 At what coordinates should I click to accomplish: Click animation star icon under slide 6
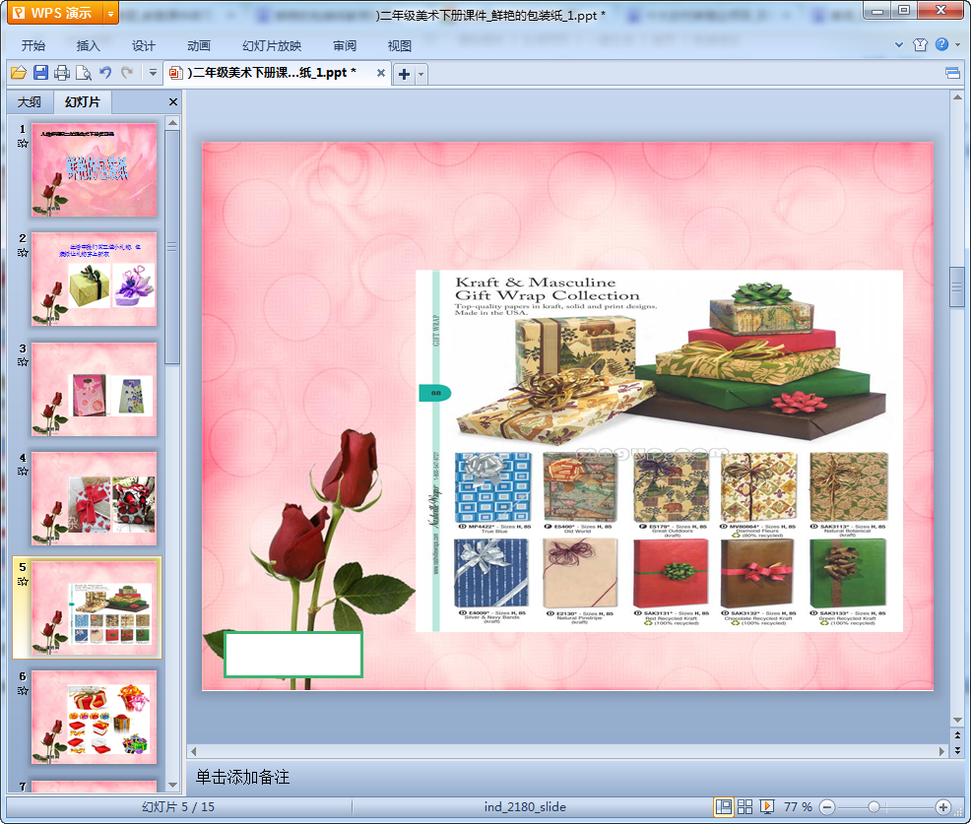coord(23,690)
